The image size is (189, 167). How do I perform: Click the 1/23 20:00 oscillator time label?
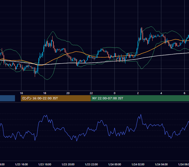pyautogui.click(x=68, y=164)
